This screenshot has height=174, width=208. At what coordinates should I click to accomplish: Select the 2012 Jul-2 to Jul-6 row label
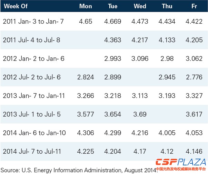point(31,77)
